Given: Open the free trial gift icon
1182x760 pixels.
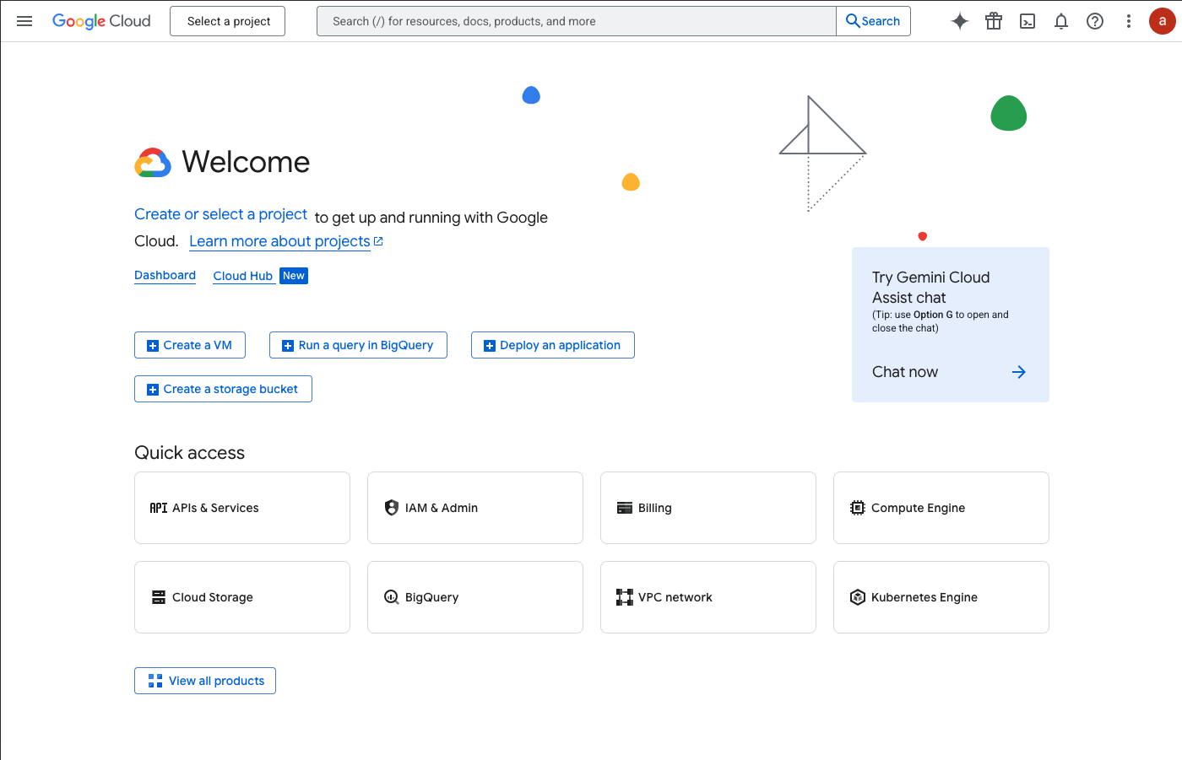Looking at the screenshot, I should point(994,21).
